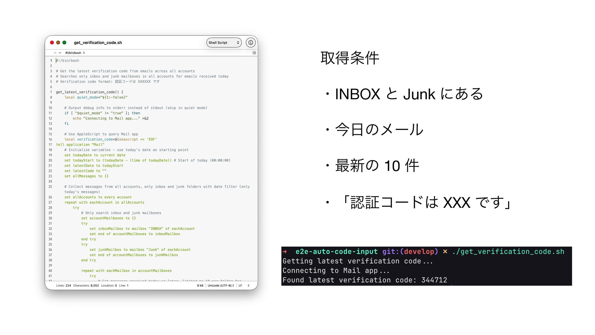The height and width of the screenshot is (335, 595).
Task: Place cursor on the #!/bin/bash code line
Action: click(x=68, y=61)
